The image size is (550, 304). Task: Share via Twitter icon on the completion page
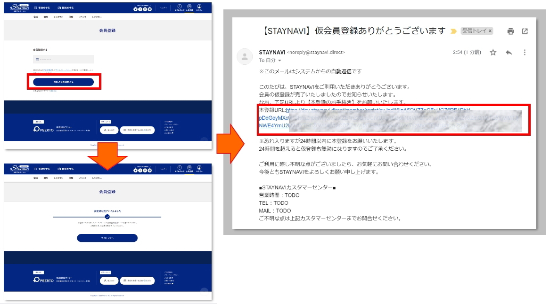135,171
